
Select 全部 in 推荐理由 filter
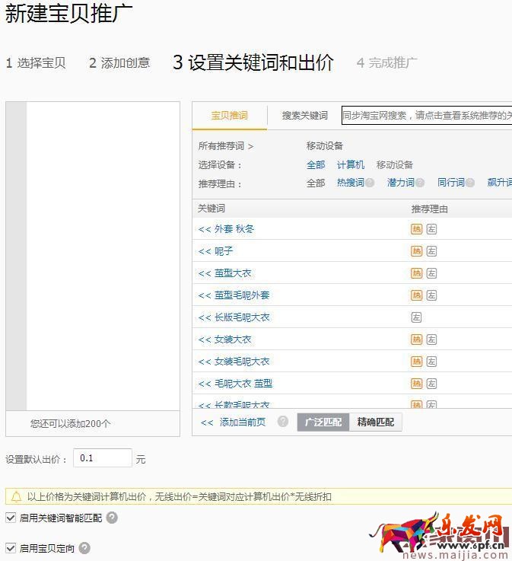(x=316, y=183)
